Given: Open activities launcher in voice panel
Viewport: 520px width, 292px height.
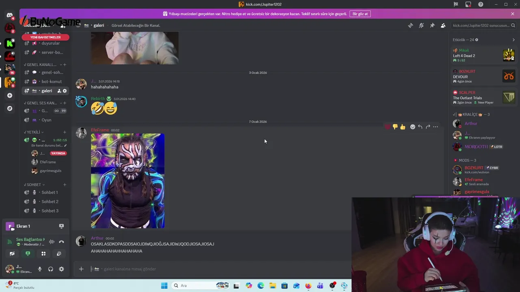Looking at the screenshot, I should pos(43,253).
